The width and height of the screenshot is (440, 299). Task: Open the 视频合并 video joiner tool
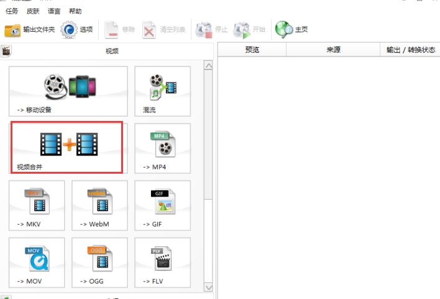(x=68, y=148)
